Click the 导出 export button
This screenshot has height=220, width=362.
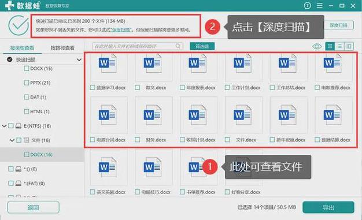tap(328, 207)
